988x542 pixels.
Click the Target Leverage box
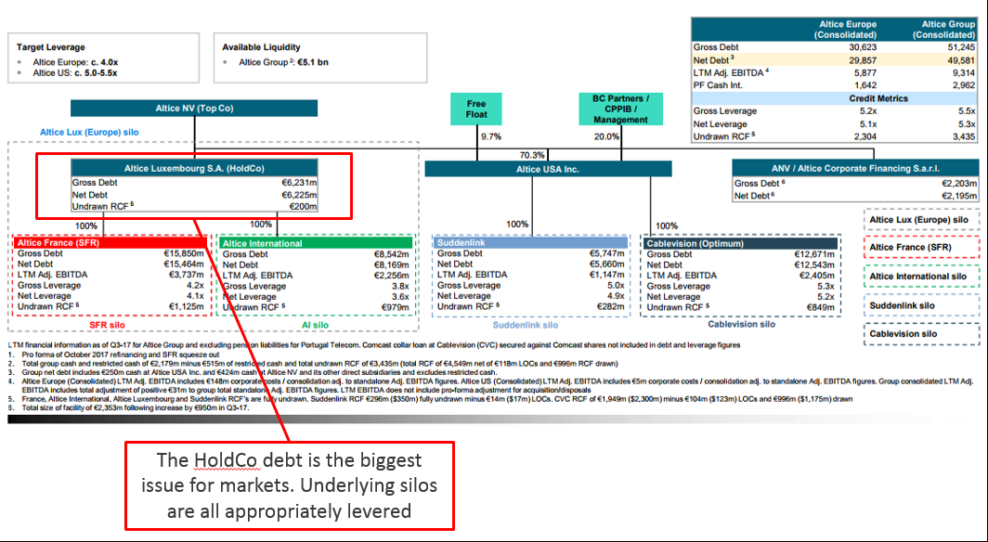click(x=103, y=58)
